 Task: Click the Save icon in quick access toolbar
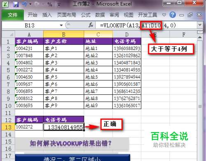pos(16,4)
